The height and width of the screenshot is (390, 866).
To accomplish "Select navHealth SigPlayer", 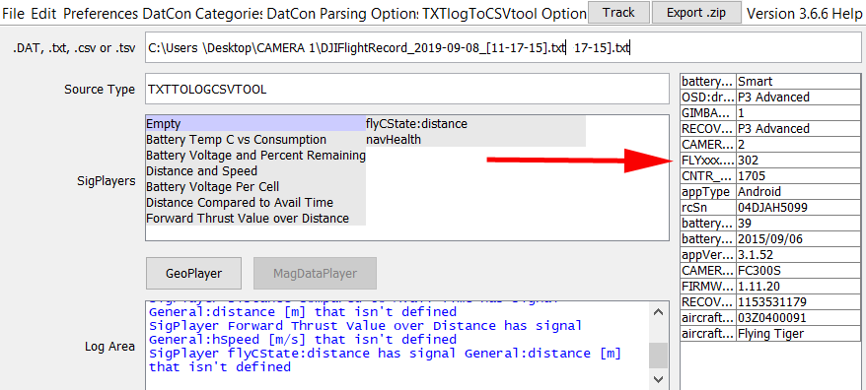I will pyautogui.click(x=475, y=140).
